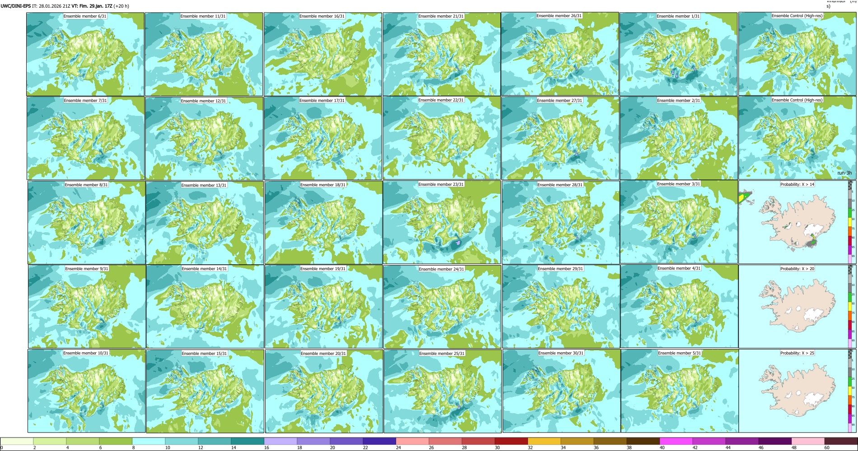Screen dimensions: 858x451
Task: Open the Ensemble member 11/31 map
Action: [x=204, y=54]
